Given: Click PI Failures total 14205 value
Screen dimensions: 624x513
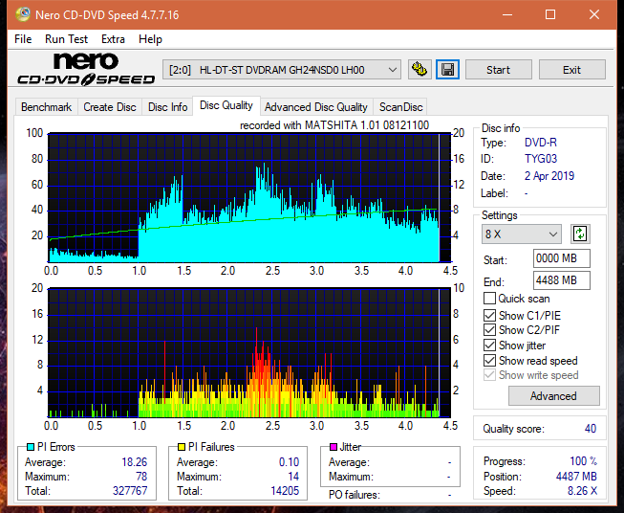Looking at the screenshot, I should [285, 490].
